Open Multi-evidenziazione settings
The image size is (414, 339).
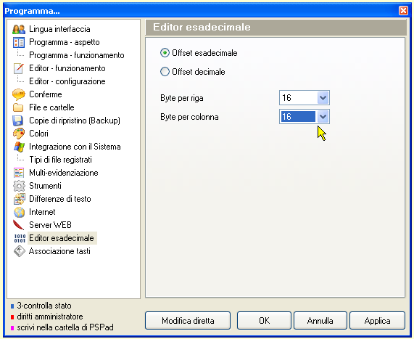(64, 173)
